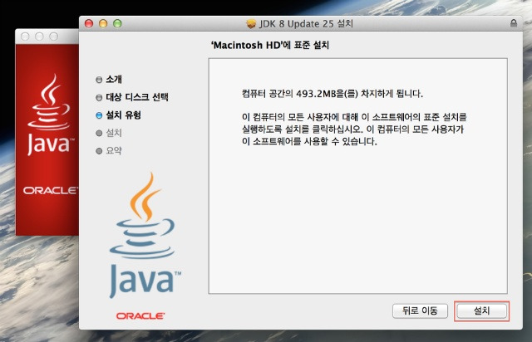Click the package icon beside JDK title
The height and width of the screenshot is (342, 532).
pyautogui.click(x=251, y=24)
